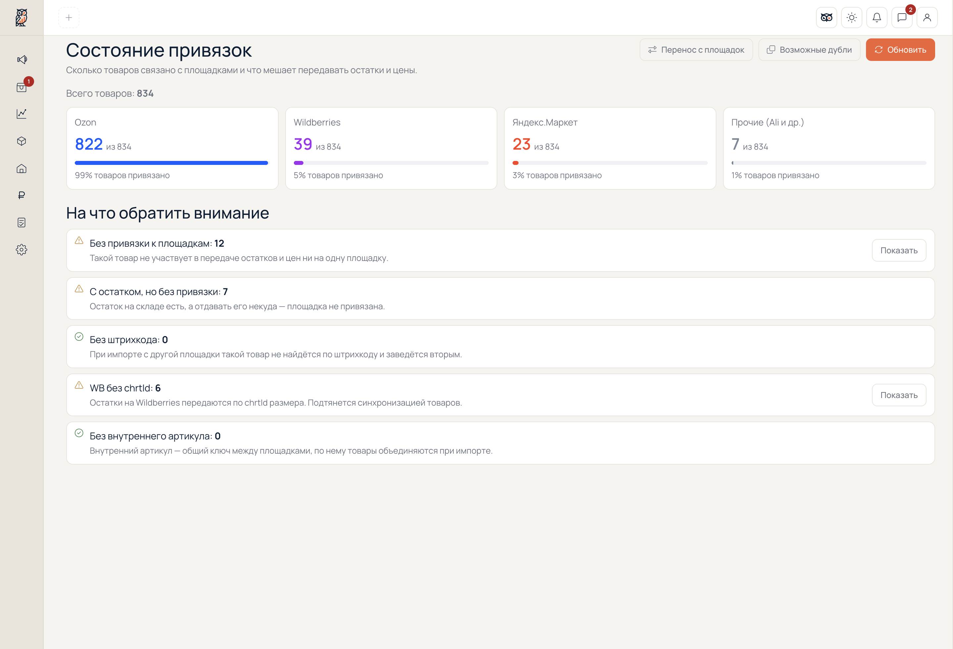Click the Всего товаров: 834 label

pos(110,93)
